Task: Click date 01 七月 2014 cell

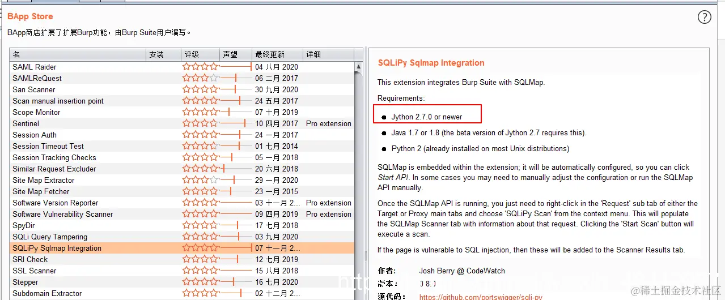Action: [277, 146]
